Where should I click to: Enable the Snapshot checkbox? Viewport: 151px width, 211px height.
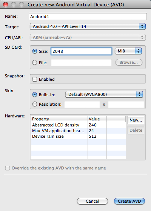[35, 79]
